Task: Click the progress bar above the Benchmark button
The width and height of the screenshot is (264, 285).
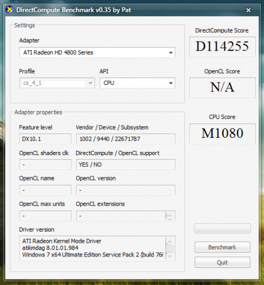Action: point(222,229)
